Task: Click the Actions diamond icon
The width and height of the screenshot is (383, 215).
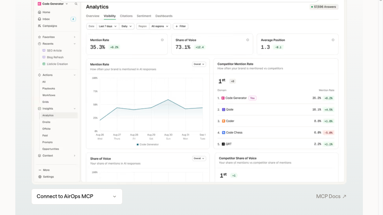Action: click(x=39, y=75)
